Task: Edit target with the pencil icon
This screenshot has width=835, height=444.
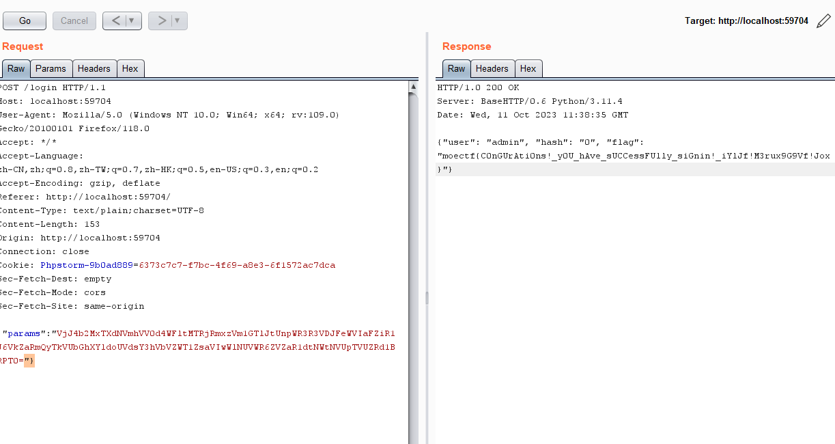Action: click(x=823, y=21)
